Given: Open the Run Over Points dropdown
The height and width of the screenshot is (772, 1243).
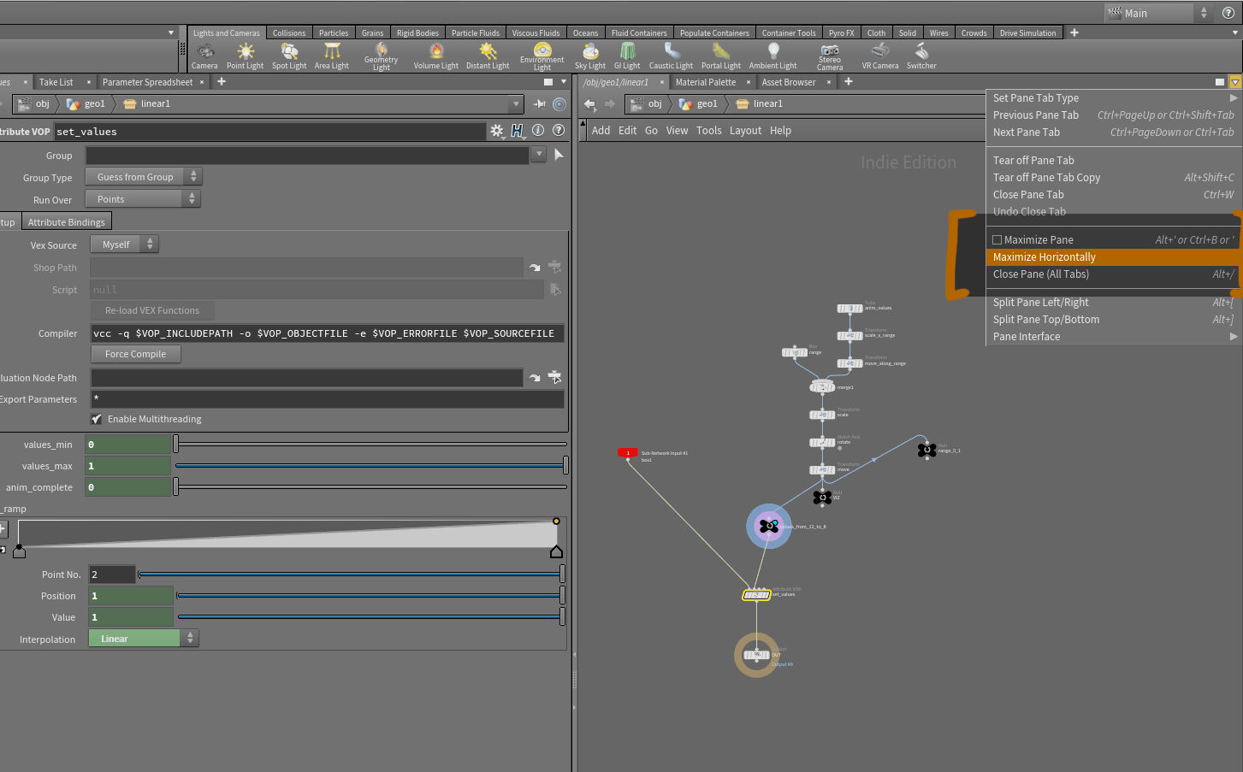Looking at the screenshot, I should (142, 199).
